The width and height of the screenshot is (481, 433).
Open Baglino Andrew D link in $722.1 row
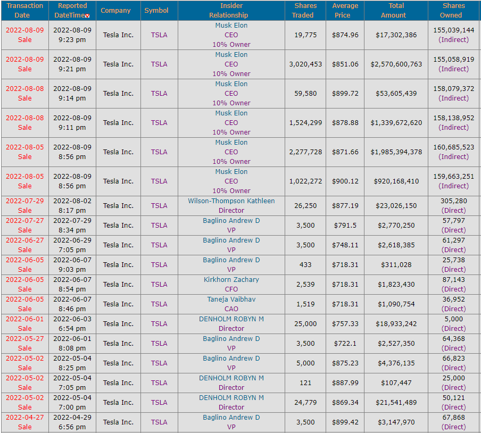(231, 338)
